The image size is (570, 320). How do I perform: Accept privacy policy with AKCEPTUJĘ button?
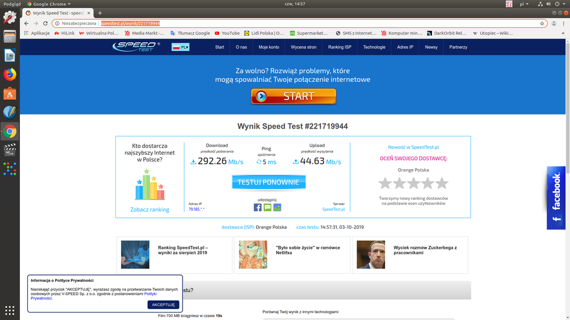tap(163, 305)
